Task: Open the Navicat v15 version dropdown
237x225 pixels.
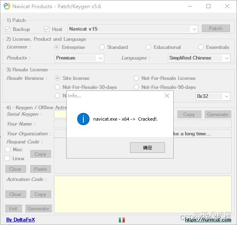Action: [133, 29]
